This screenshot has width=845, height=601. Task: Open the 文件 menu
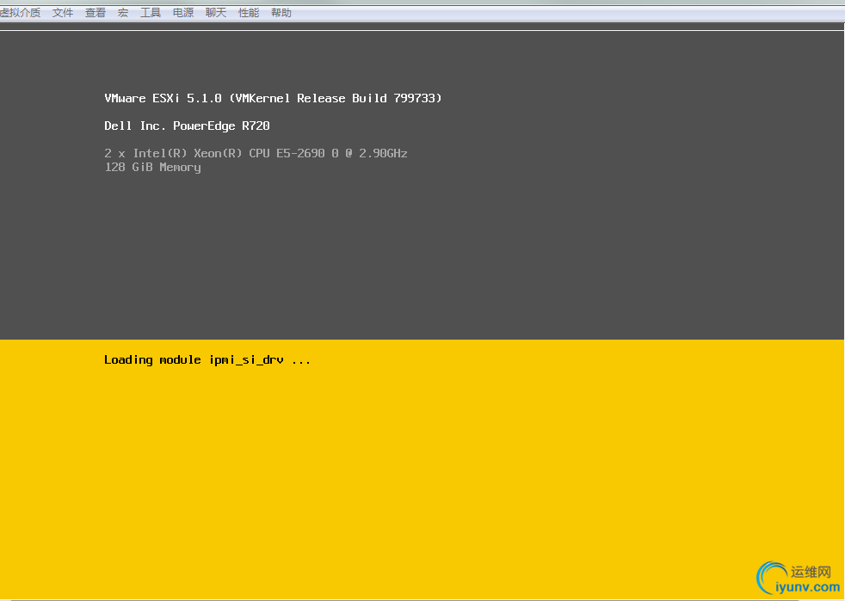(63, 12)
